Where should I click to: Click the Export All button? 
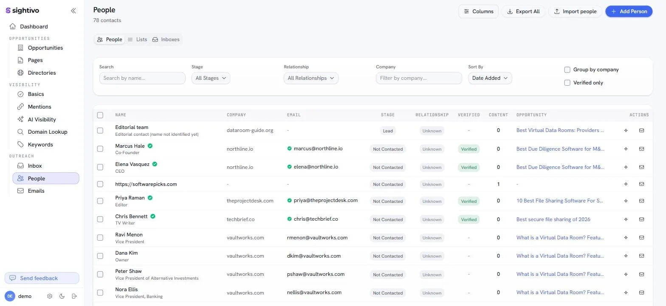pos(523,11)
